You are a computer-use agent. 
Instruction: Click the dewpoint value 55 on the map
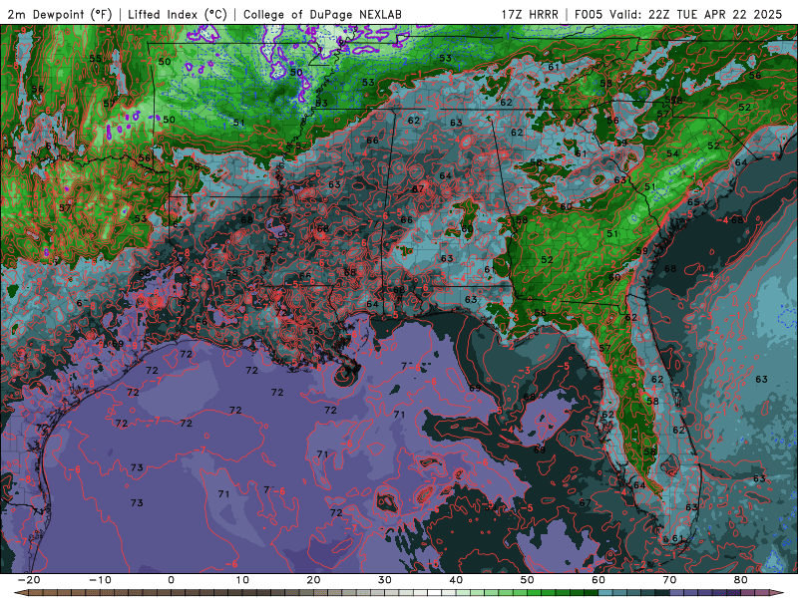click(x=95, y=59)
